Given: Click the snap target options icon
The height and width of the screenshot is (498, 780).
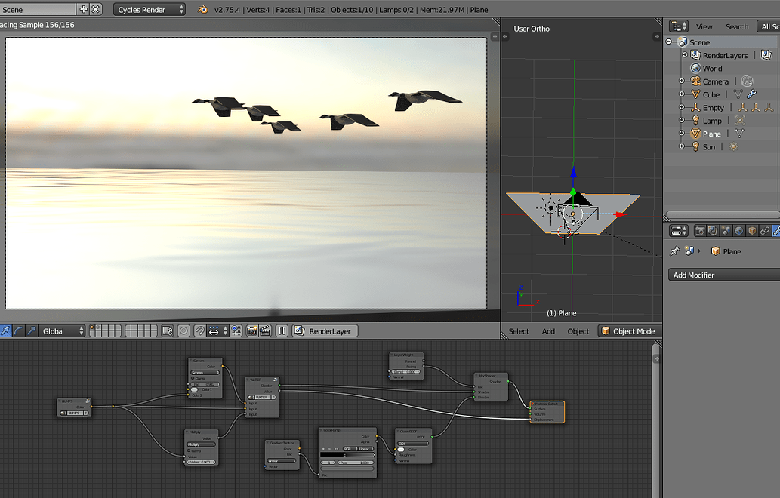Looking at the screenshot, I should pyautogui.click(x=236, y=331).
